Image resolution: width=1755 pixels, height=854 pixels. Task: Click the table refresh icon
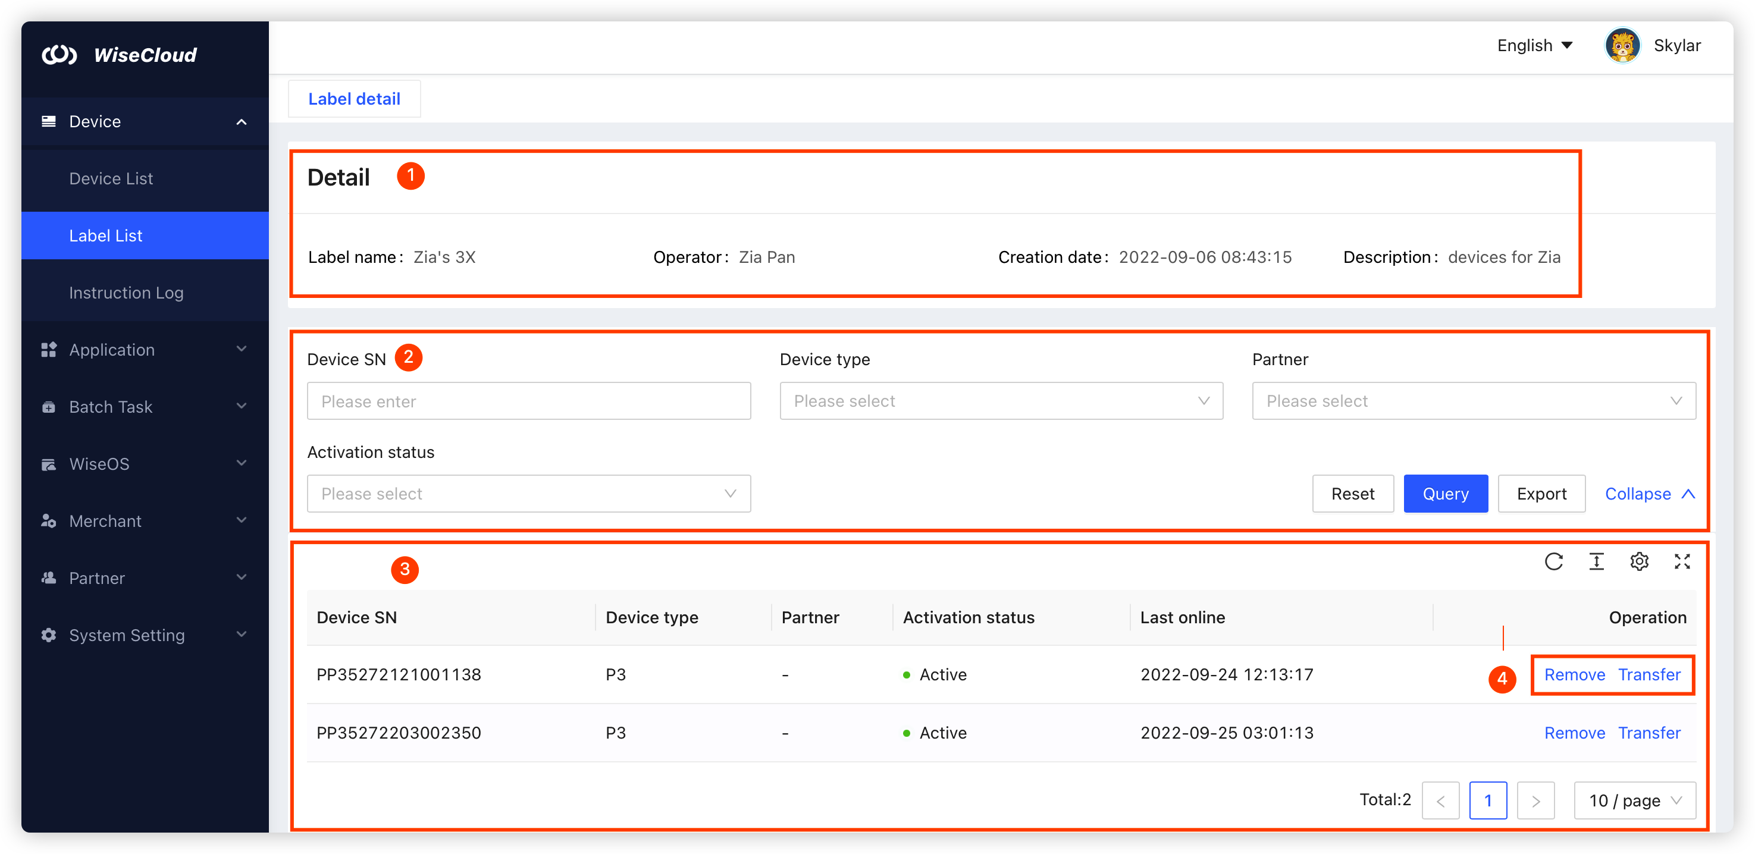(1553, 561)
